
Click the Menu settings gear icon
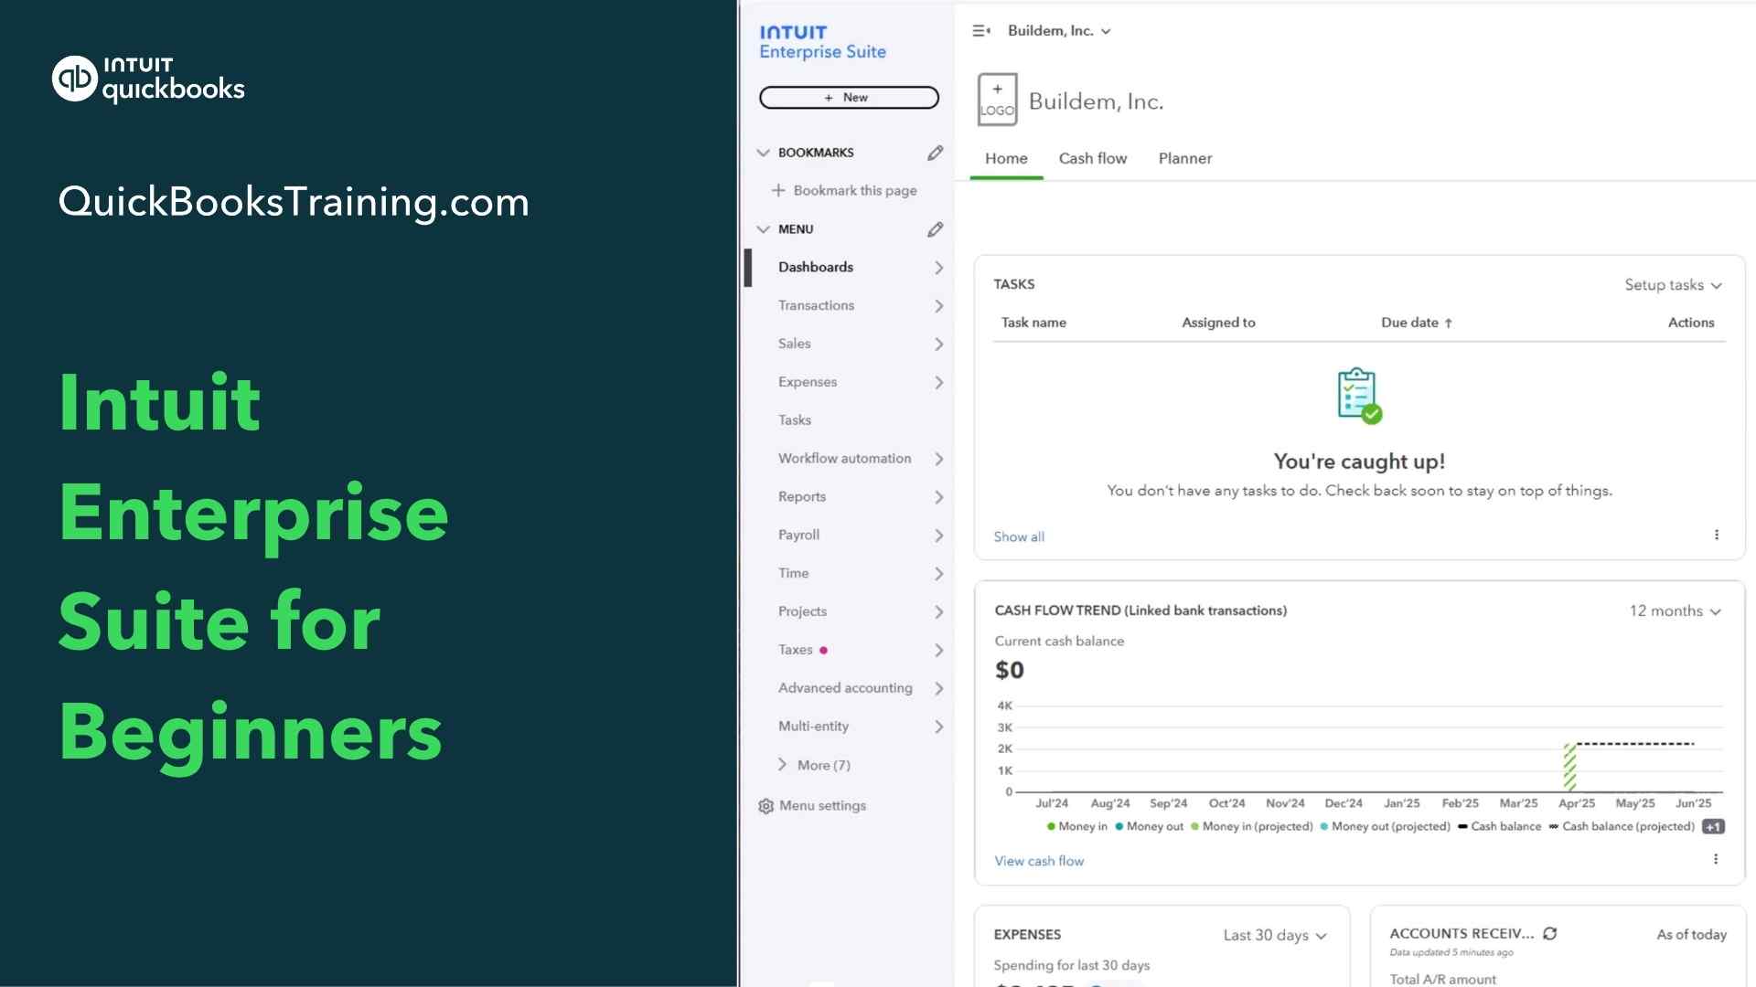[x=766, y=806]
